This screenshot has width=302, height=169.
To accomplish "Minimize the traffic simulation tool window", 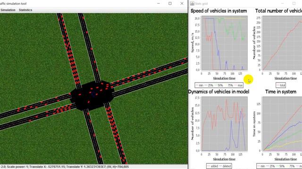I will point(159,3).
